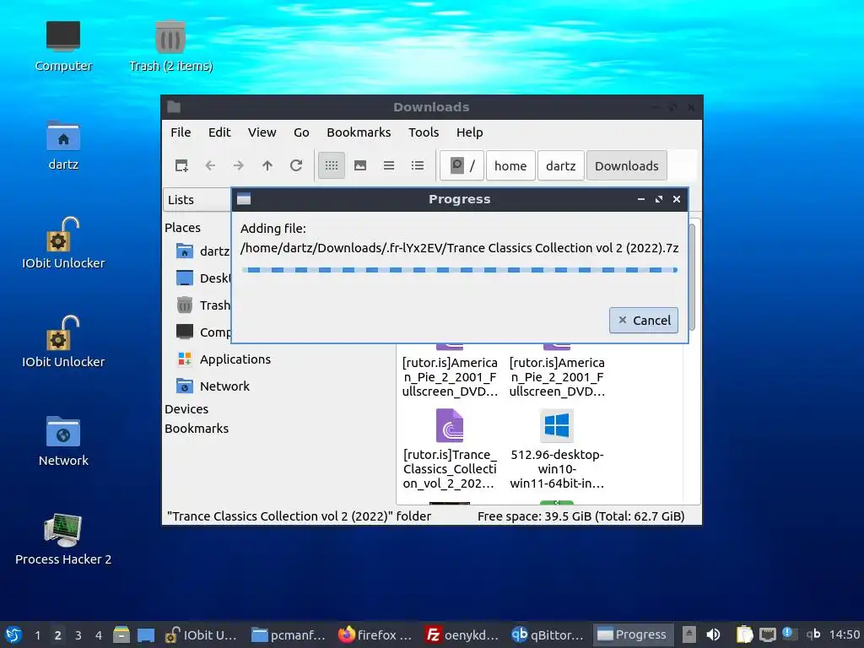
Task: Open the clipboard manager tray icon
Action: (744, 634)
